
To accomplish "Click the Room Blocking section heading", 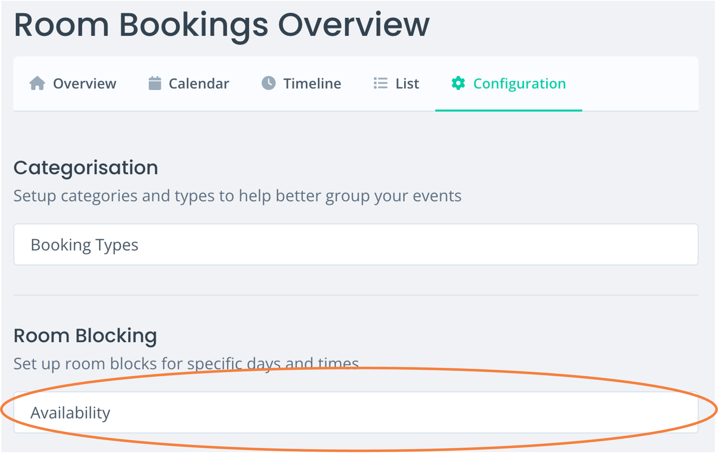I will point(85,336).
